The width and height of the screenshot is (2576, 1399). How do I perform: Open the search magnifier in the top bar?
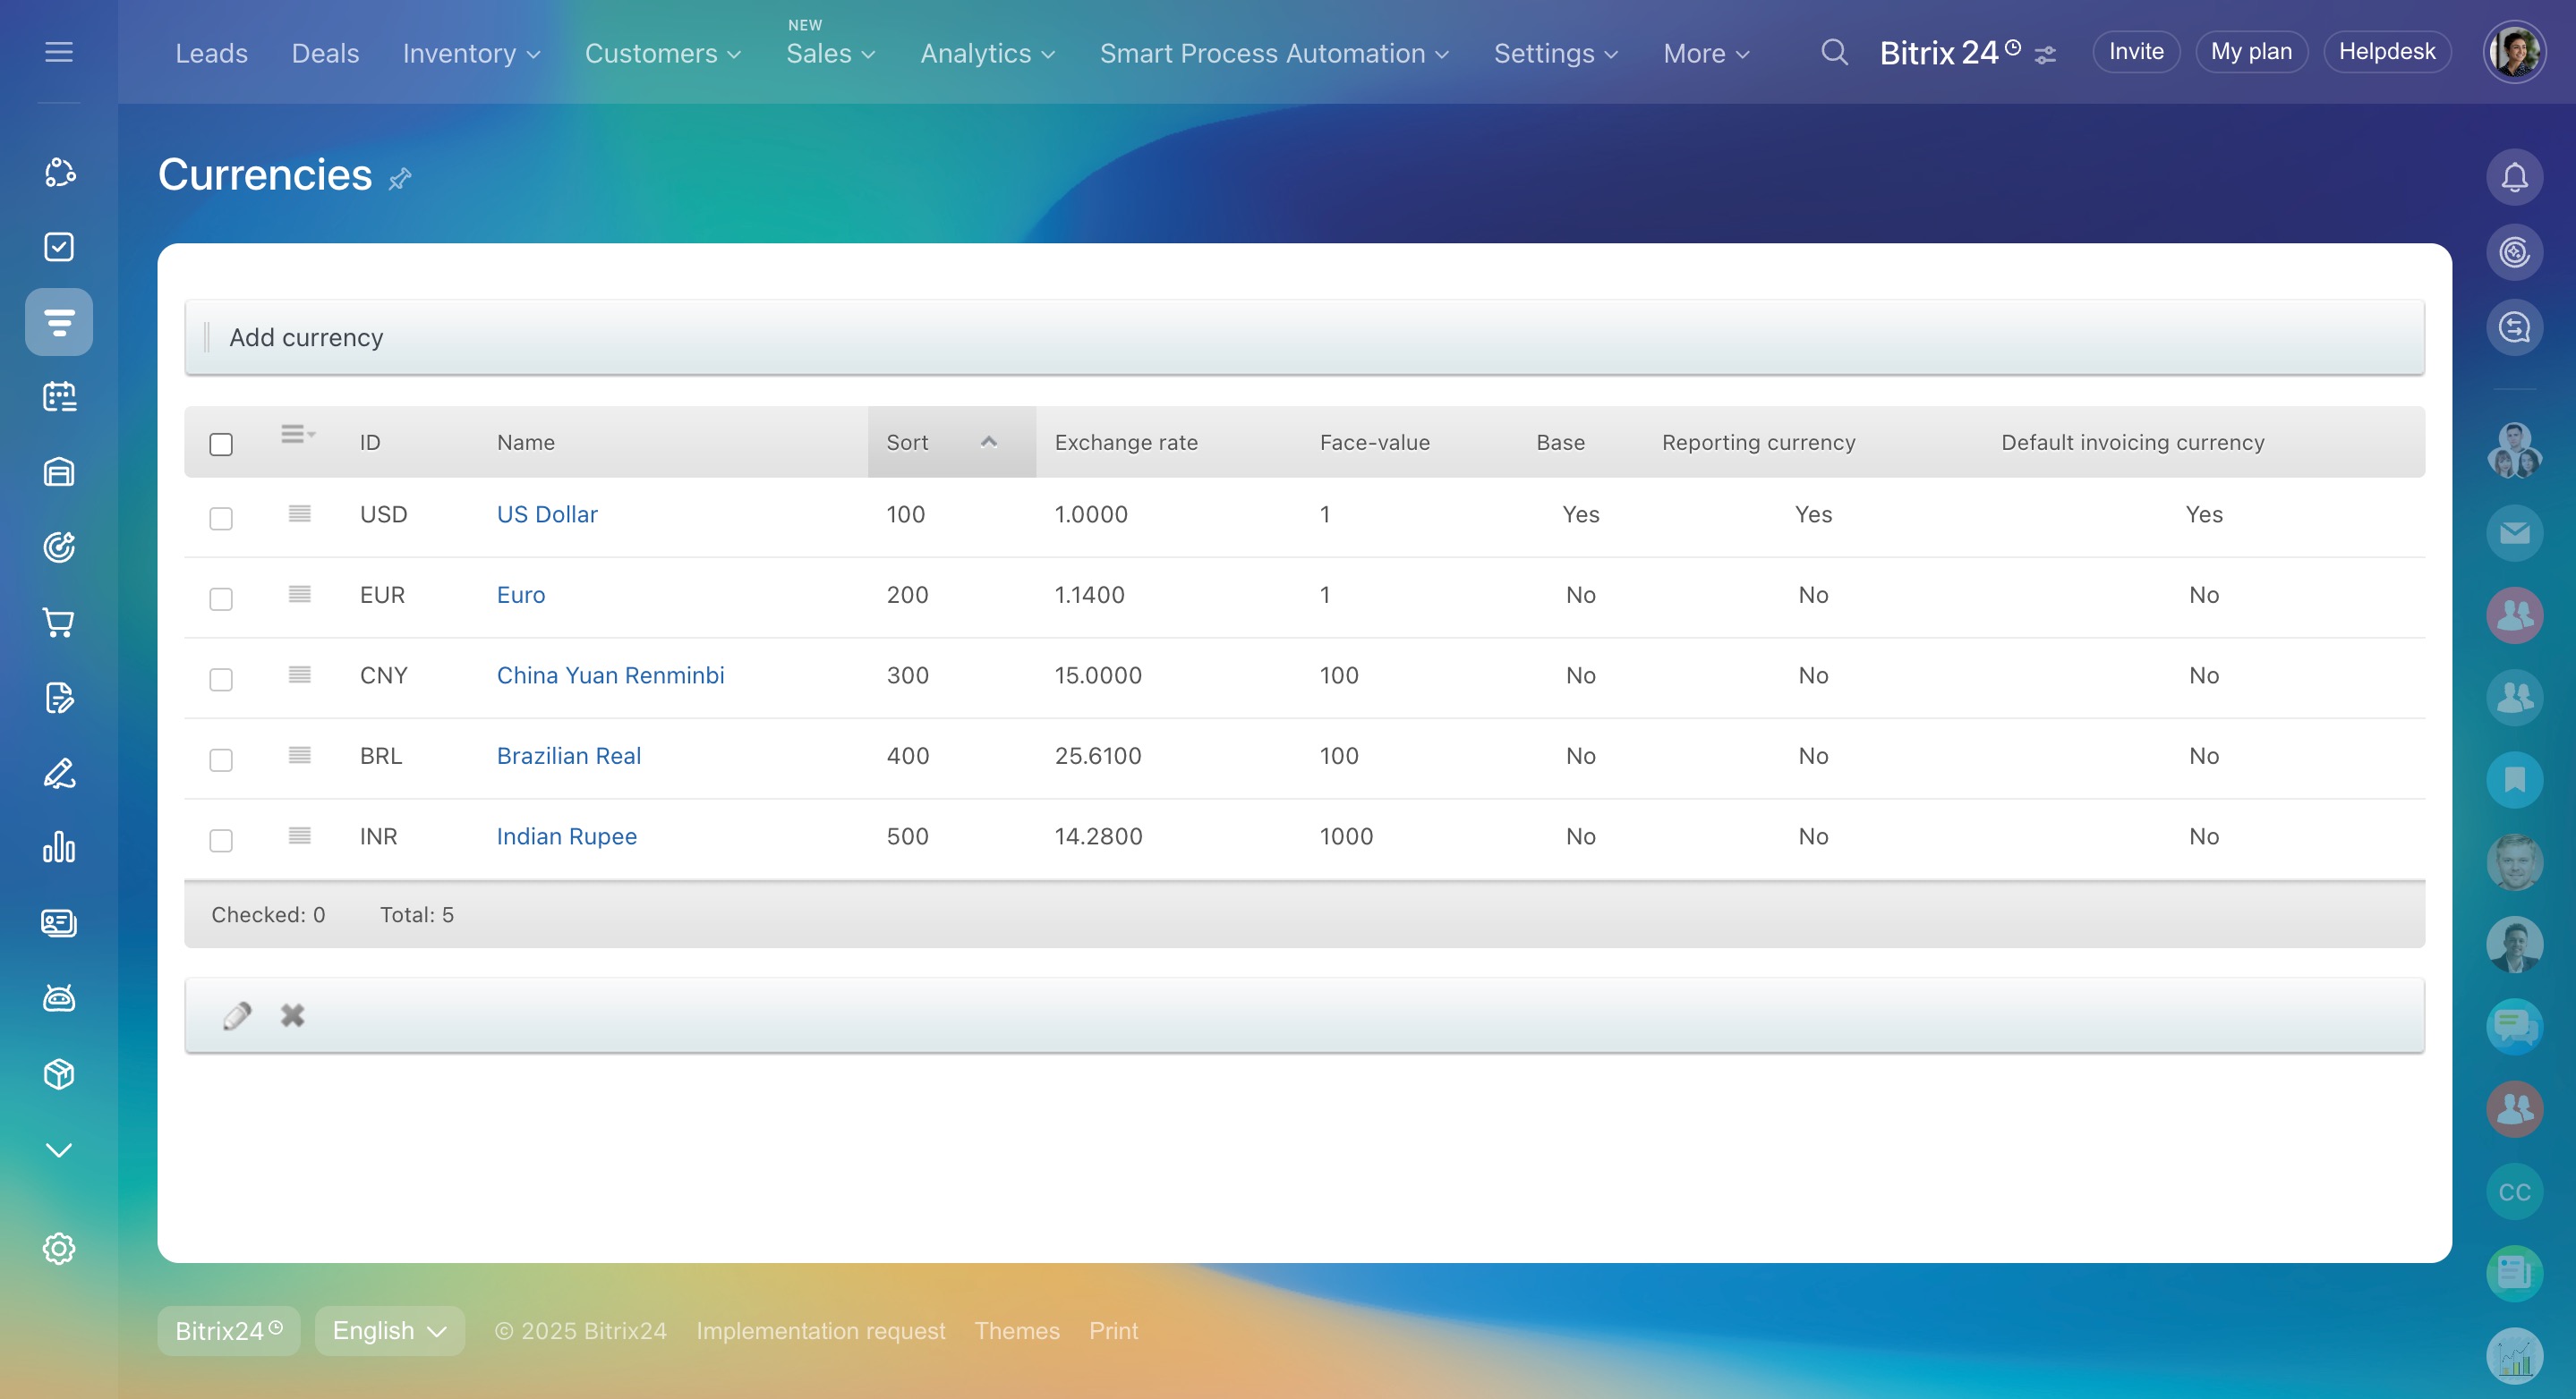click(x=1833, y=52)
